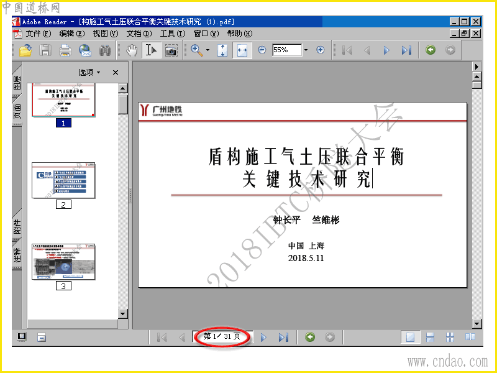
Task: Select the Zoom In magnifier tool
Action: 197,50
